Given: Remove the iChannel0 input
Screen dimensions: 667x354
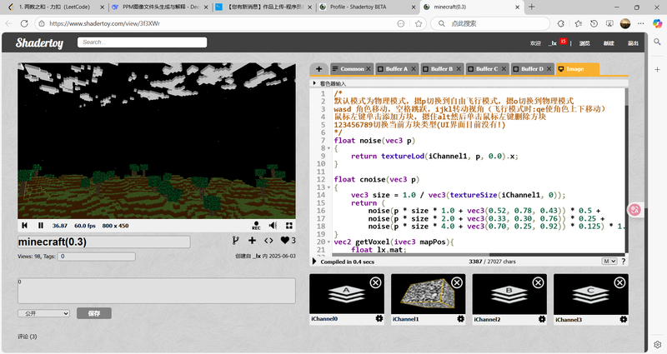Looking at the screenshot, I should click(376, 282).
